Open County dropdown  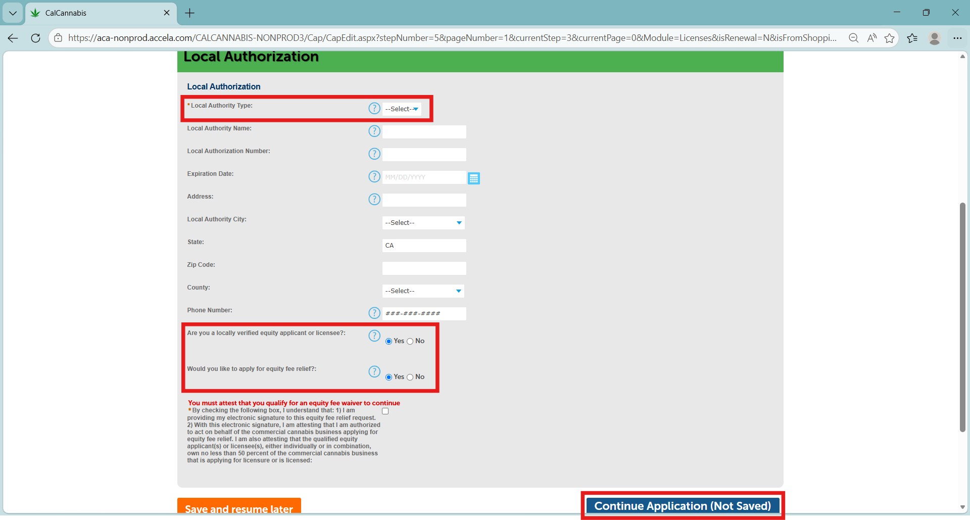click(x=423, y=291)
